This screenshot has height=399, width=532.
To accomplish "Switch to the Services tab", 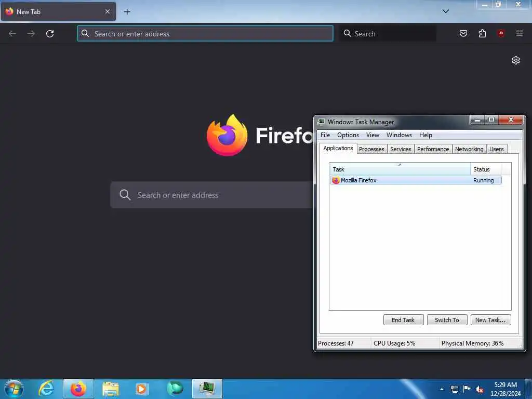I will pyautogui.click(x=401, y=149).
